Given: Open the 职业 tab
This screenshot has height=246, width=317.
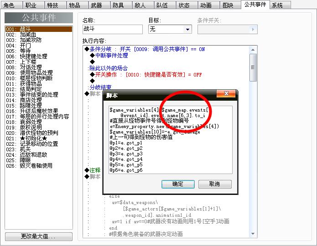Looking at the screenshot, I should (x=34, y=5).
